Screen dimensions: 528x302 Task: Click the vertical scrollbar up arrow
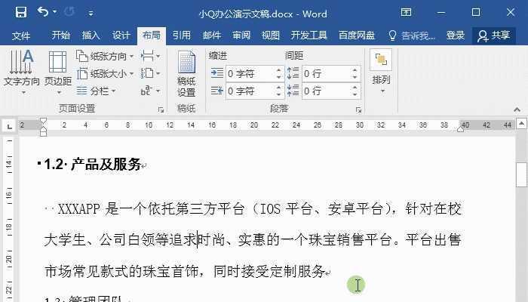coord(521,124)
